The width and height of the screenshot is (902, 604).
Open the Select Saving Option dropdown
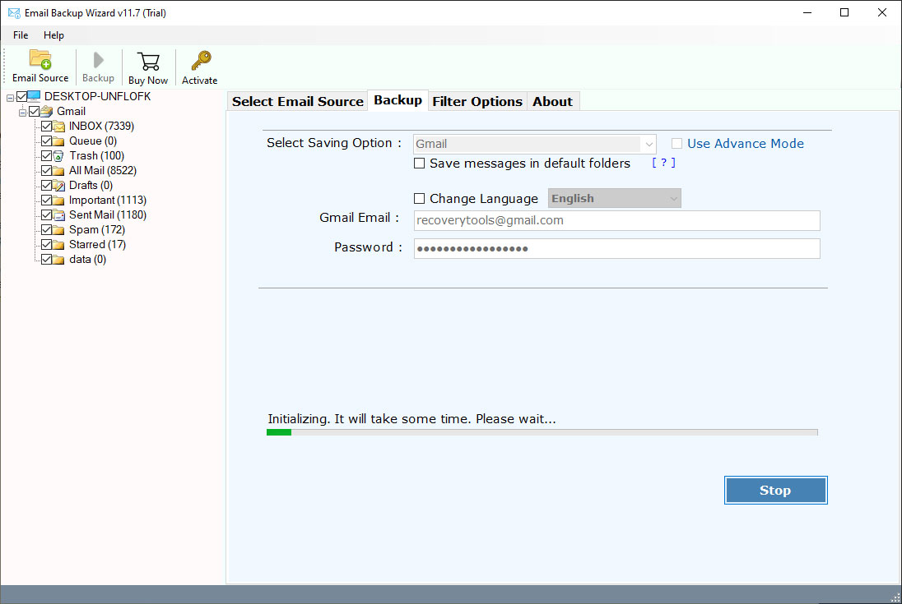click(x=534, y=144)
